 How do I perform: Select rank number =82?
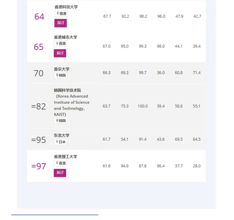pyautogui.click(x=38, y=106)
